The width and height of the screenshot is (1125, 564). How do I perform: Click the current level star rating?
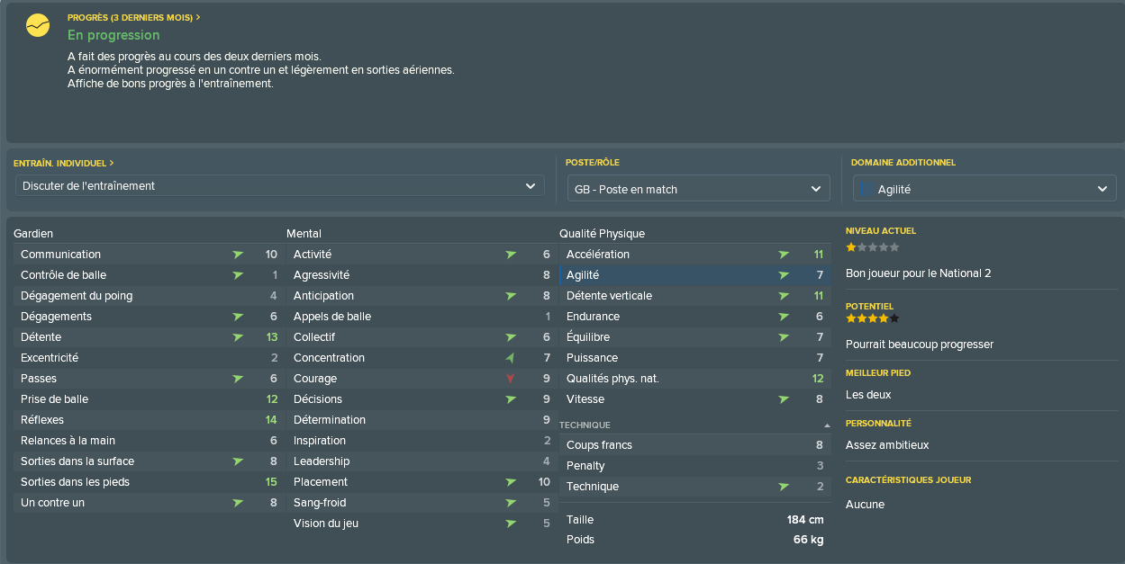click(x=872, y=246)
